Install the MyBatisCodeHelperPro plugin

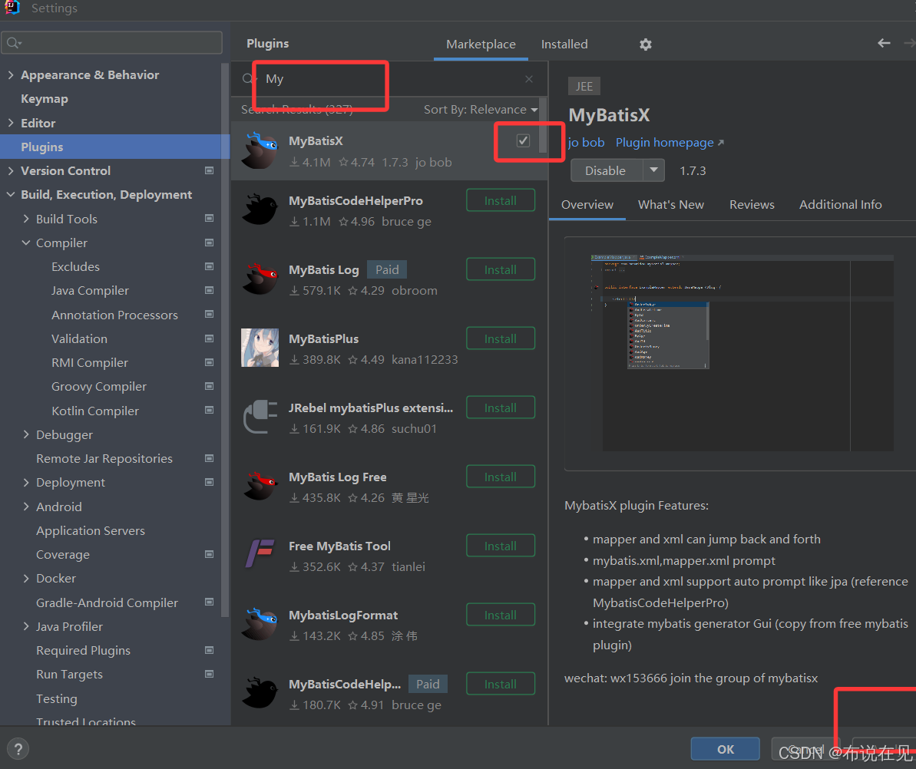[x=501, y=200]
